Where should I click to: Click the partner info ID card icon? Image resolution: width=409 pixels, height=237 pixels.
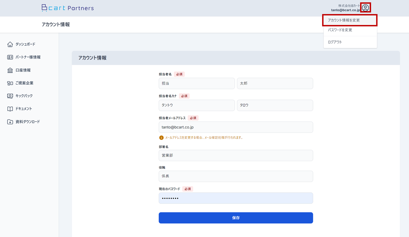click(10, 57)
